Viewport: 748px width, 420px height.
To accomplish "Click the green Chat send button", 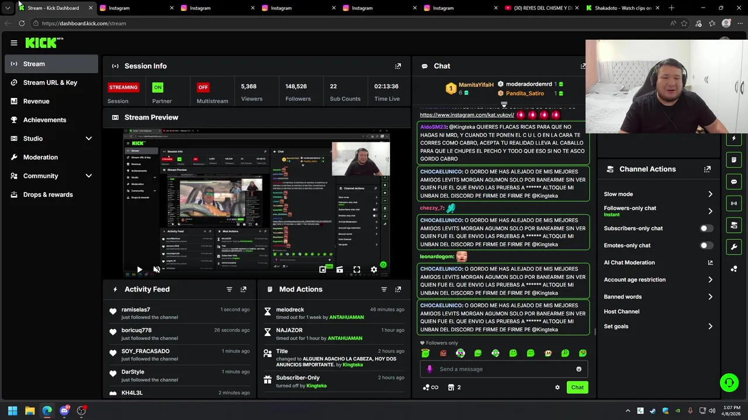I will pyautogui.click(x=577, y=387).
